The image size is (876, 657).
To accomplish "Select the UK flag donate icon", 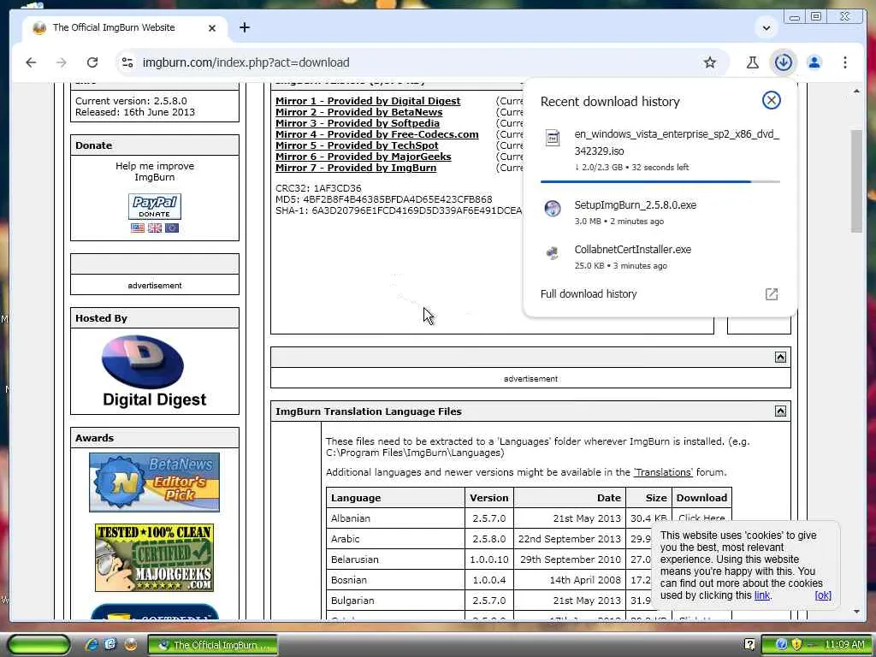I will click(x=155, y=228).
